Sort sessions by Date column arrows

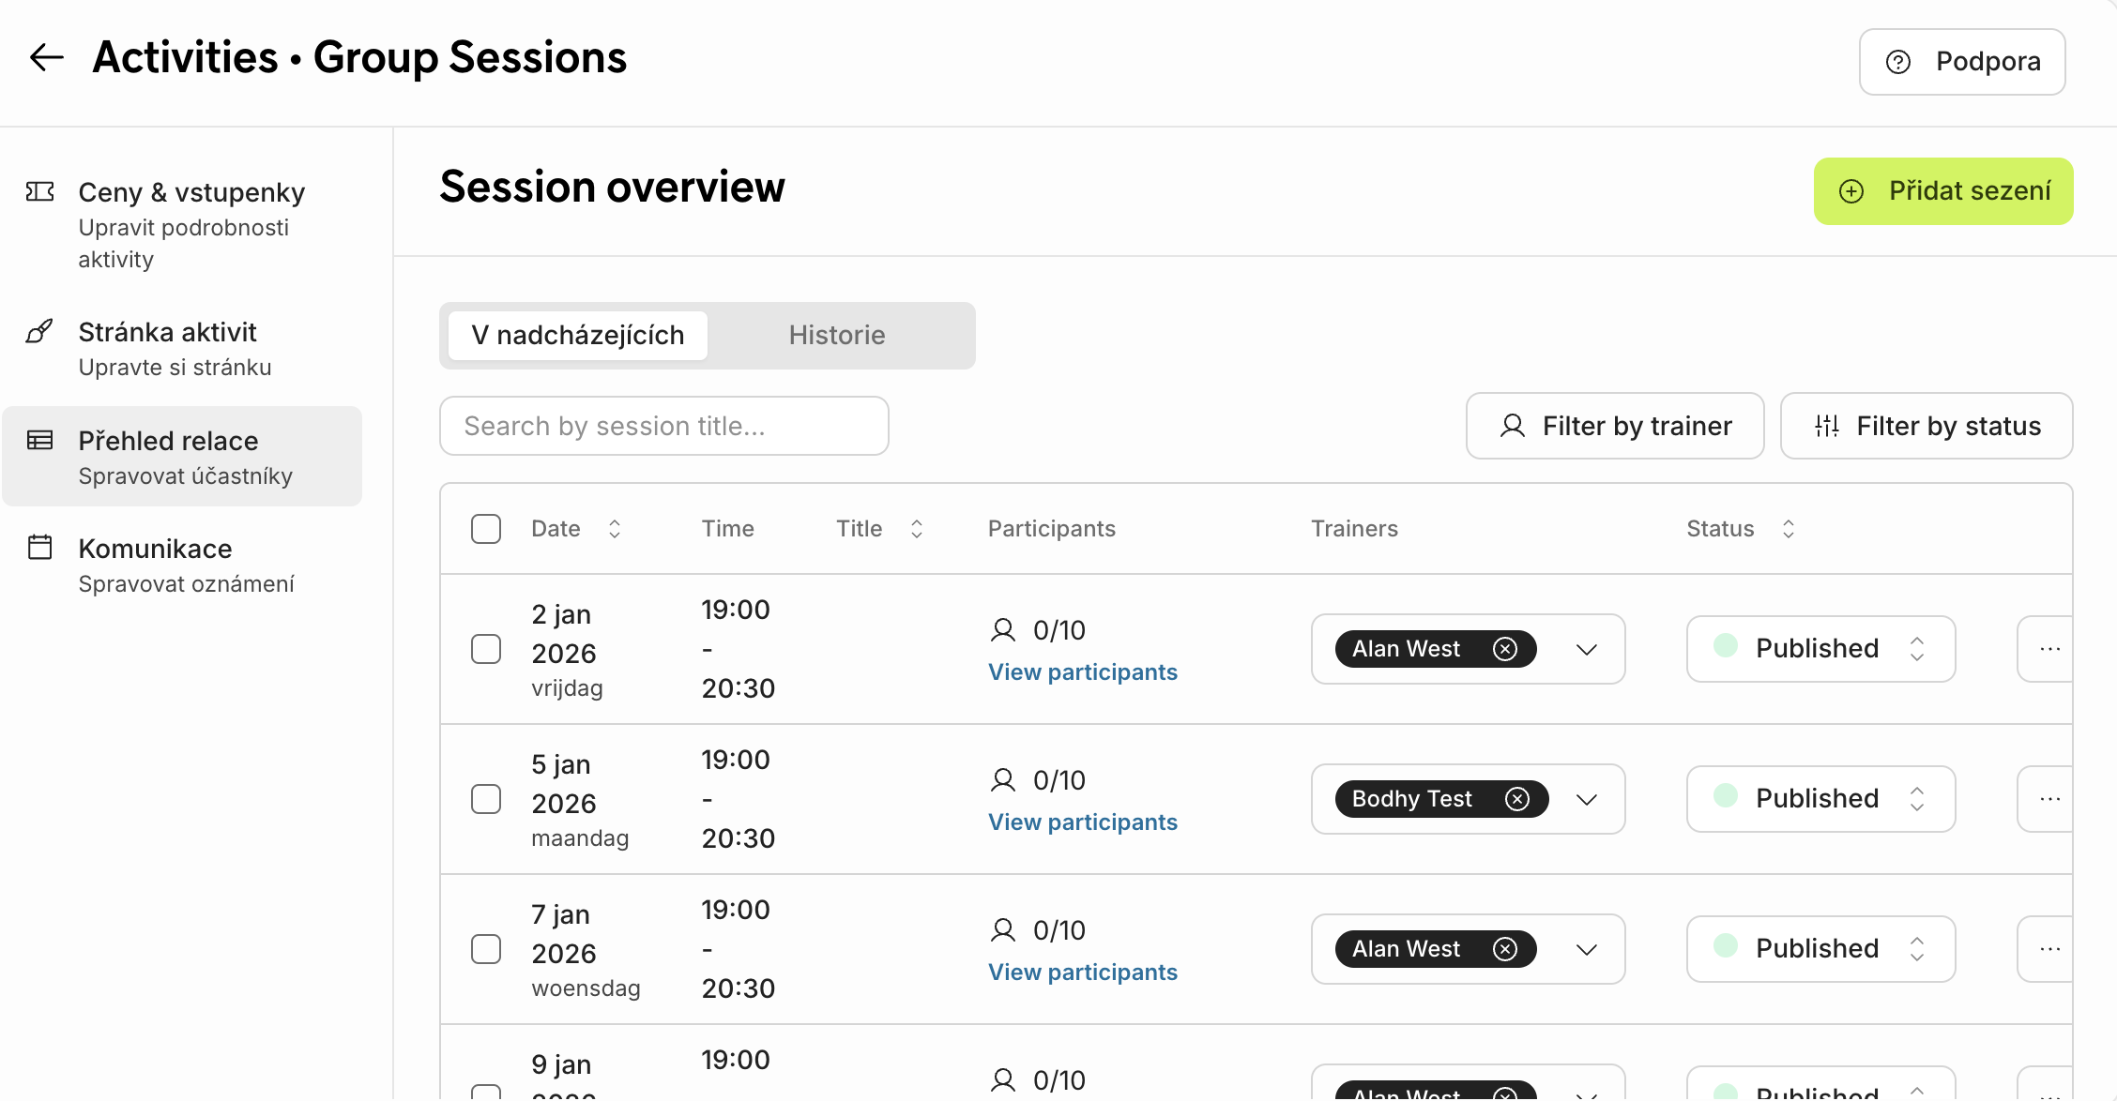coord(615,529)
